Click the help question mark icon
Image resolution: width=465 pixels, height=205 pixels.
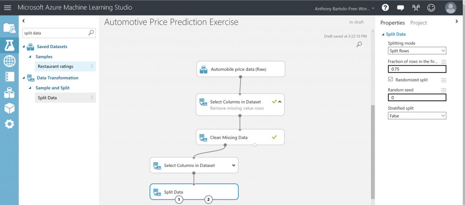[385, 8]
